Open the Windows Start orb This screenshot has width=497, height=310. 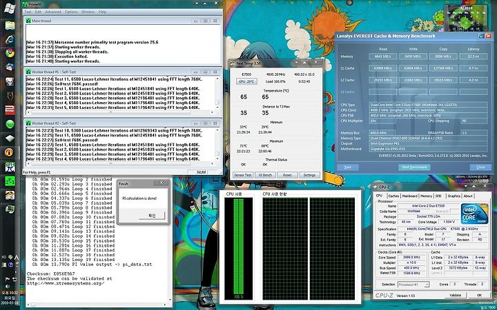tap(10, 8)
